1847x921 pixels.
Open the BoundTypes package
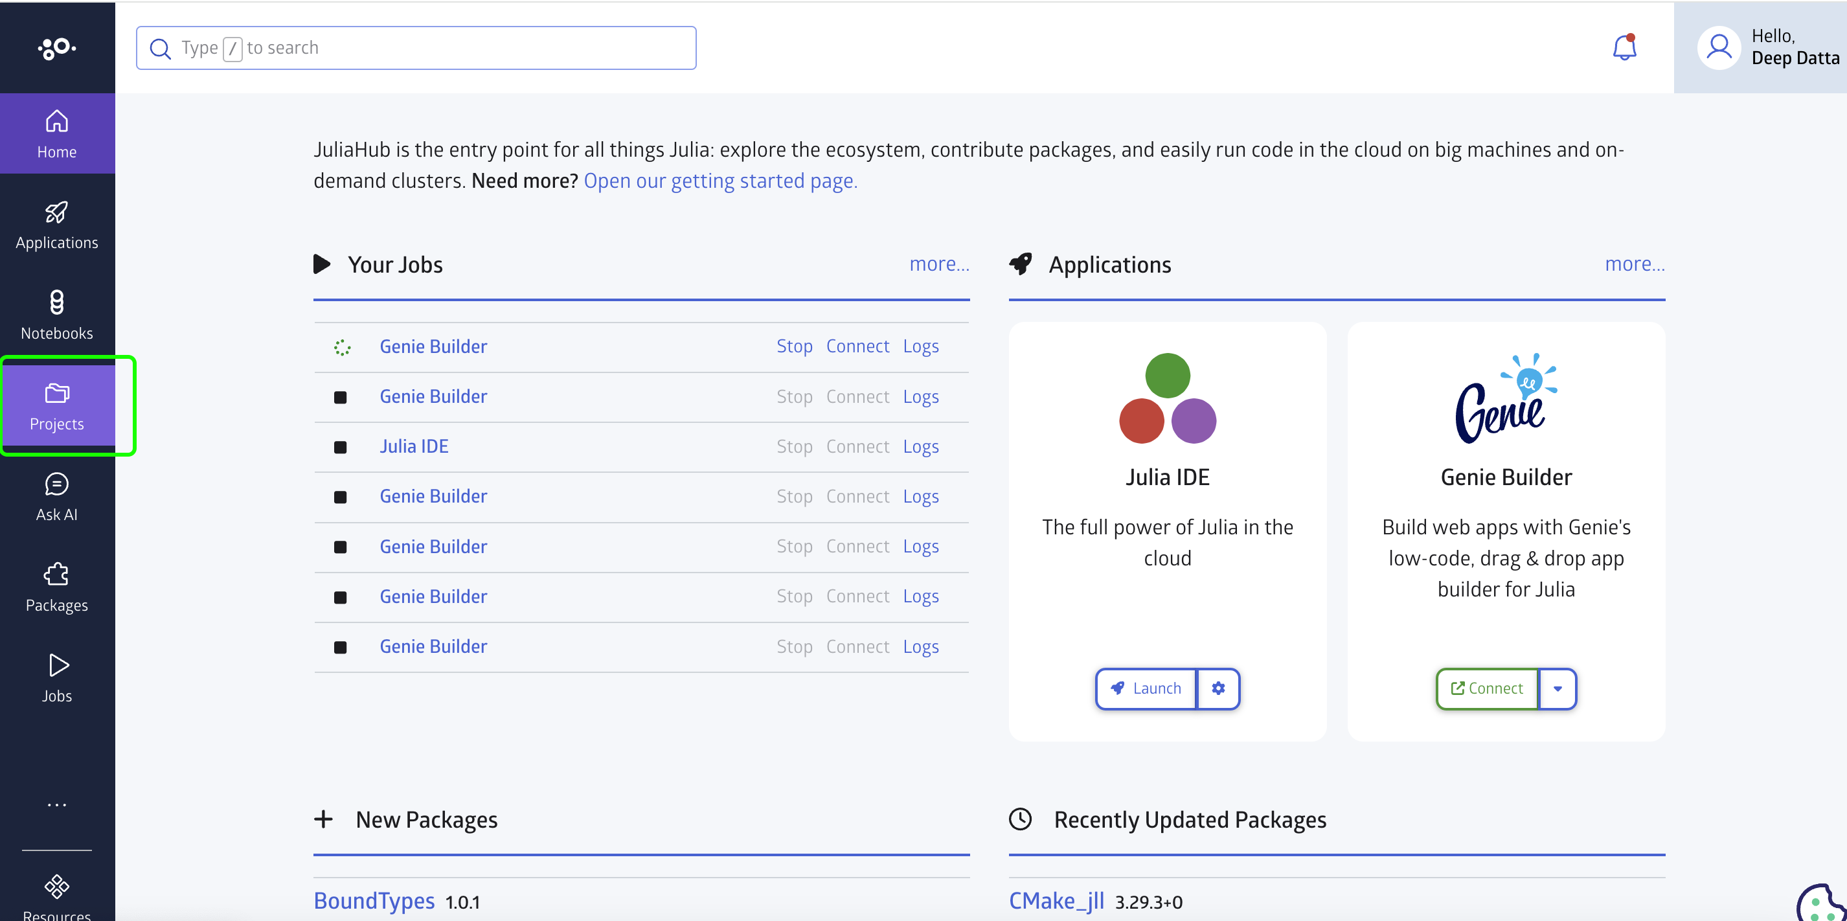374,900
